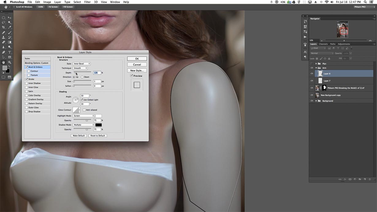Open the Shadow Mode dropdown
The width and height of the screenshot is (377, 212).
83,125
